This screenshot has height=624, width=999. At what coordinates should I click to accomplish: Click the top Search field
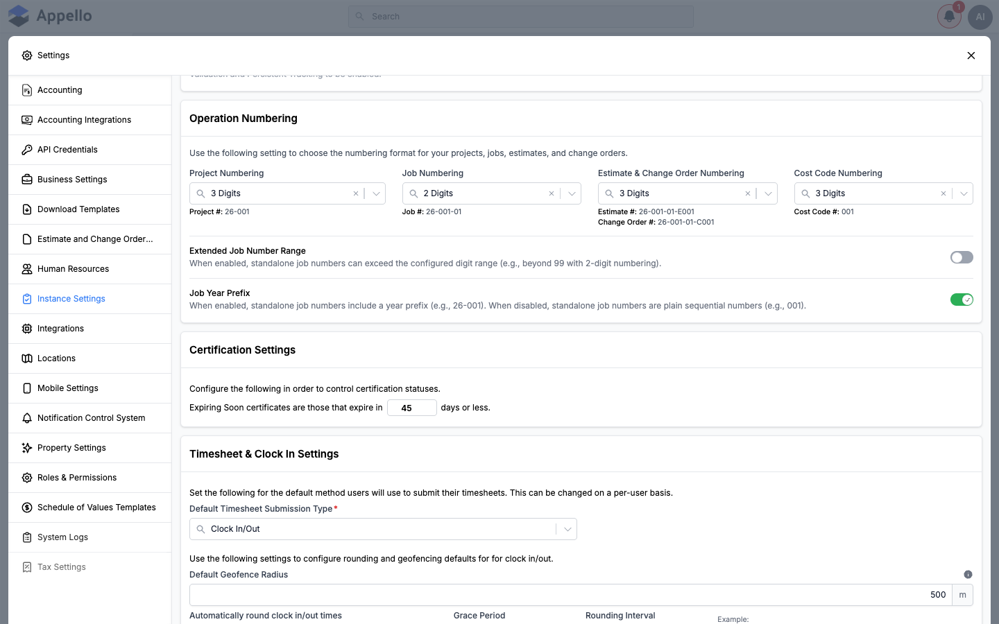[521, 17]
